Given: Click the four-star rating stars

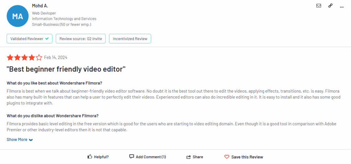Looking at the screenshot, I should point(24,58).
